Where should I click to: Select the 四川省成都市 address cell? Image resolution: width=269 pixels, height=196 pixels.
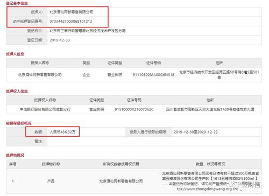[x=210, y=109]
